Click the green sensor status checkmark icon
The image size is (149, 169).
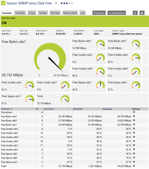[x=3, y=3]
